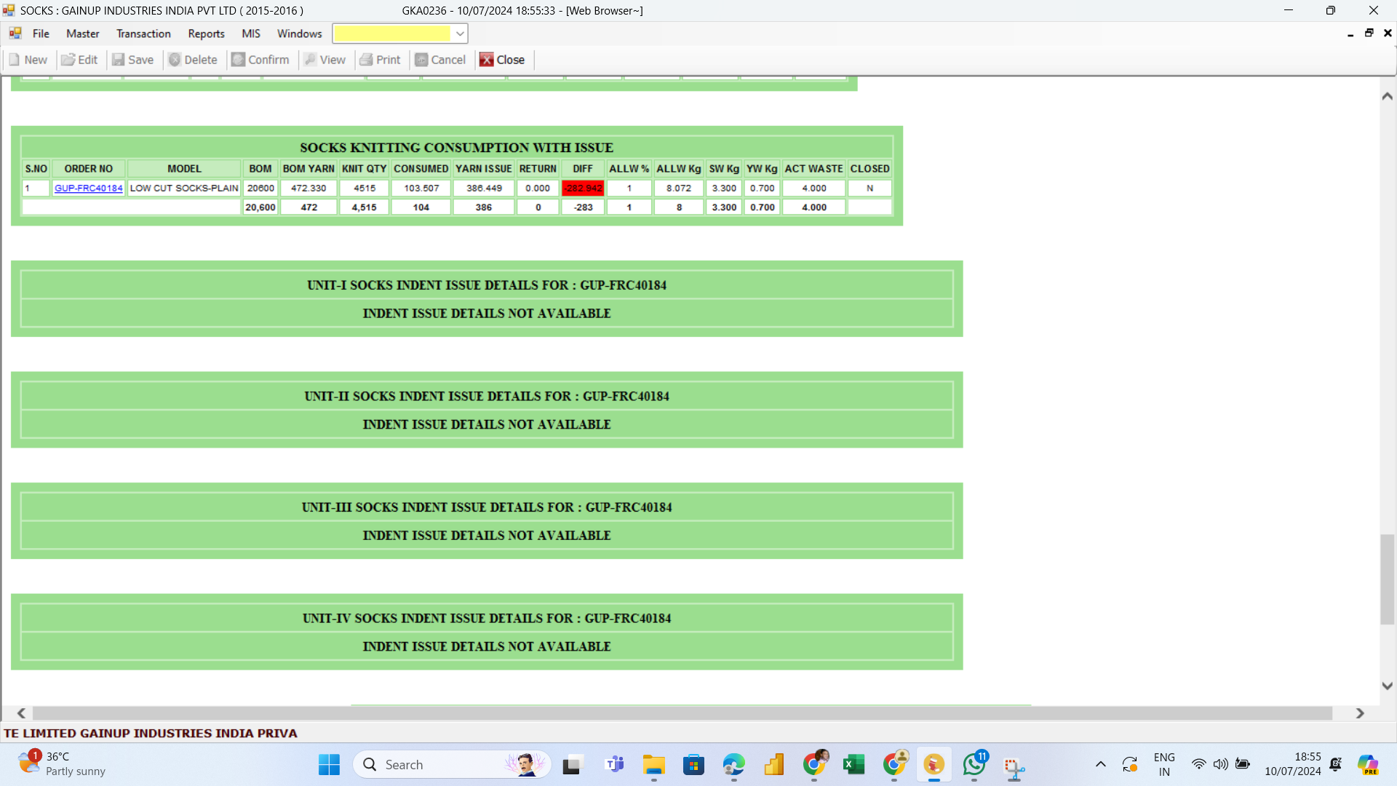Screen dimensions: 1397x786
Task: Click the Print toolbar icon
Action: coord(367,60)
